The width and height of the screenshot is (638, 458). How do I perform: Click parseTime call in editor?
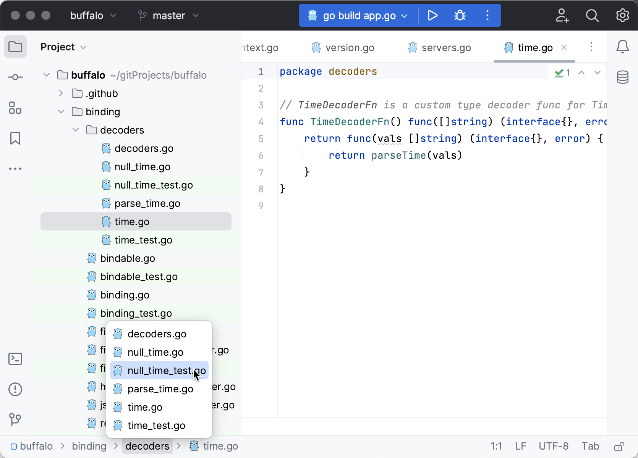point(398,155)
